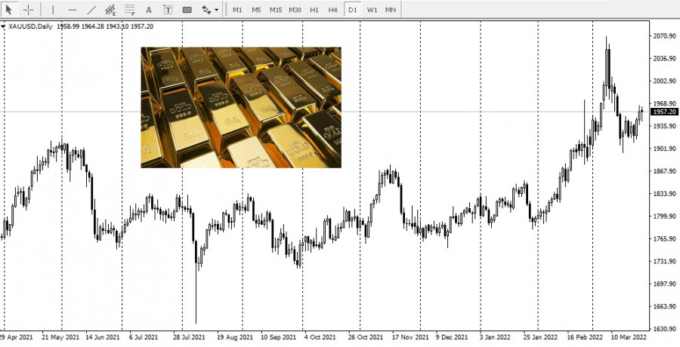Click the current price label 1957.20
Screen dimensions: 680x347
click(664, 112)
